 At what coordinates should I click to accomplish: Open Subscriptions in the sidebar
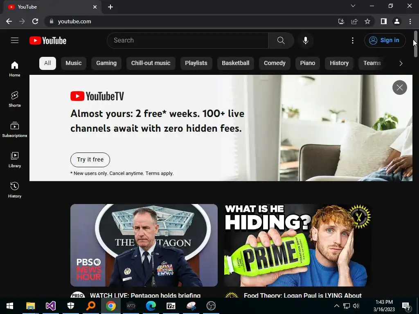pyautogui.click(x=15, y=130)
